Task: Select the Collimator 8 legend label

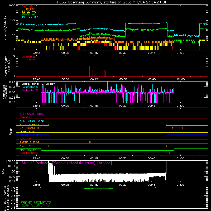Action: point(30,87)
